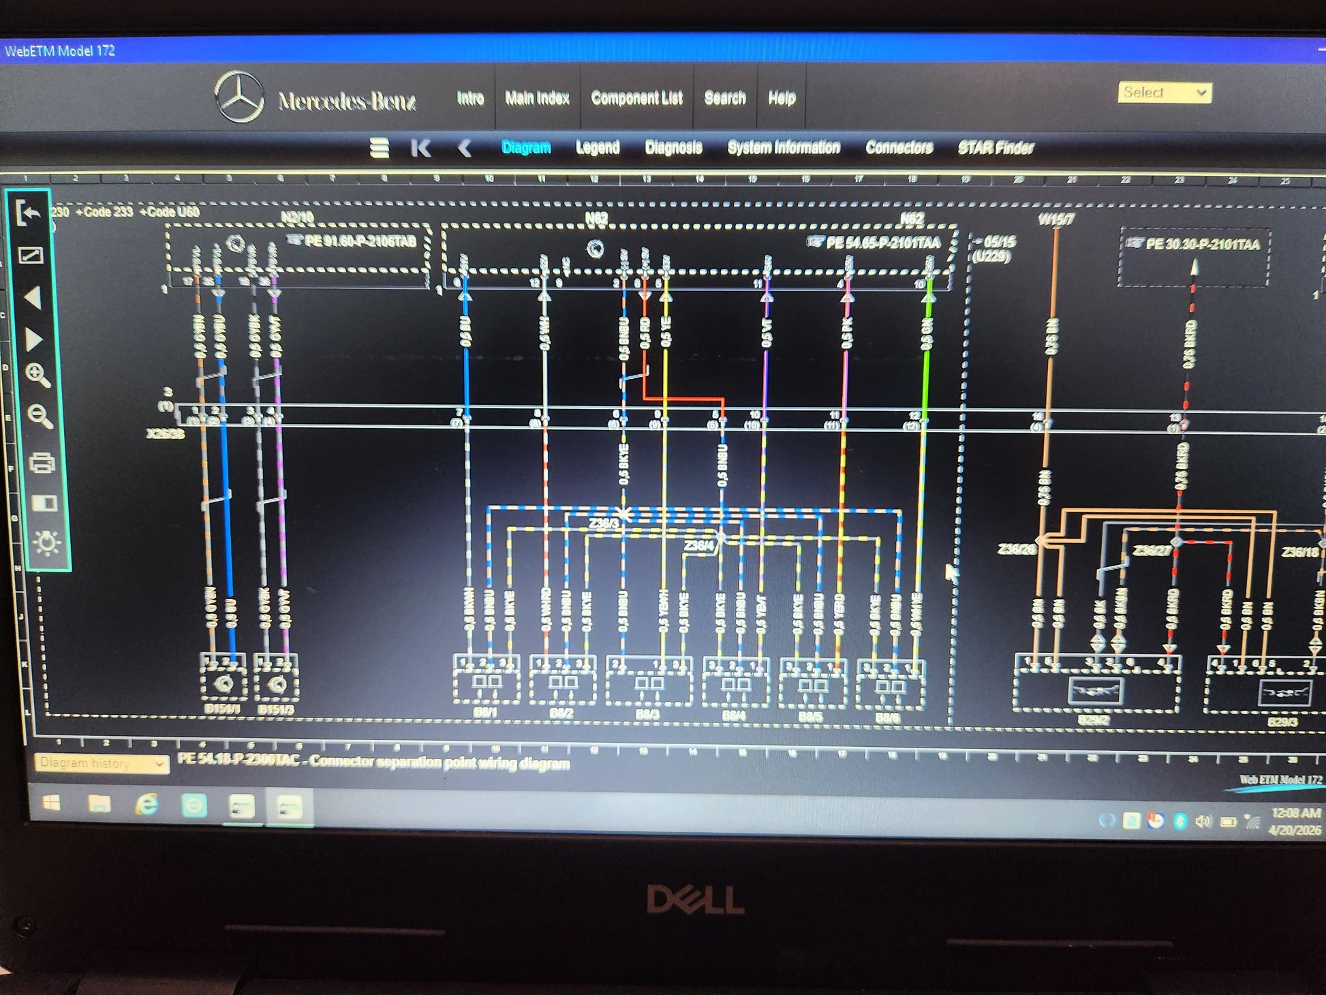The height and width of the screenshot is (995, 1326).
Task: Open the hamburger list menu icon
Action: point(380,147)
